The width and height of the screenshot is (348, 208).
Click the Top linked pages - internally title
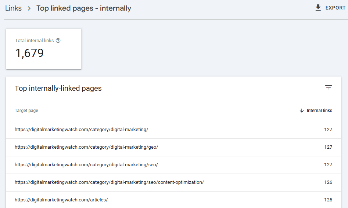click(x=84, y=8)
